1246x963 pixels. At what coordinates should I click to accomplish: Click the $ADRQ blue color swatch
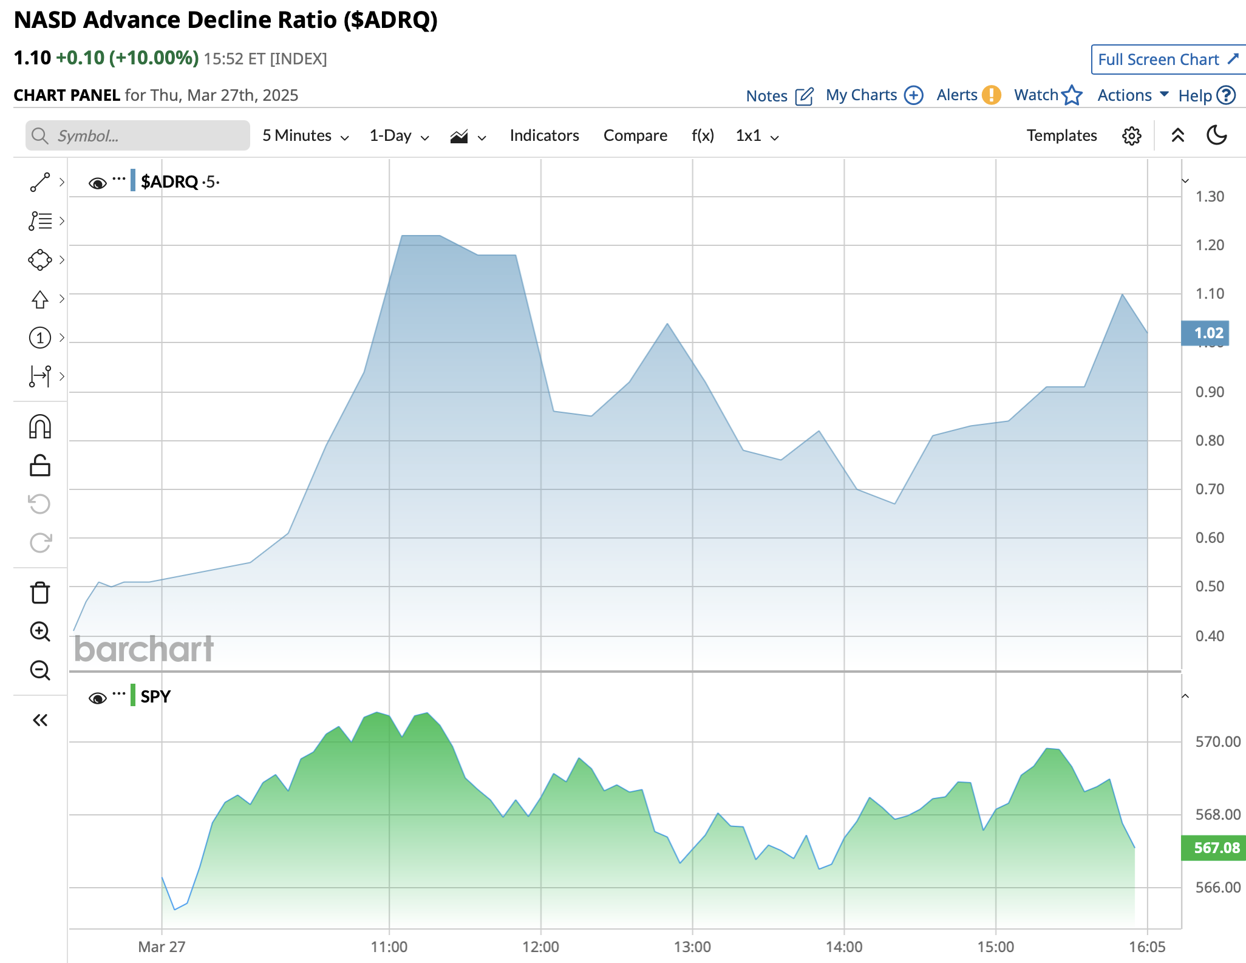point(133,181)
